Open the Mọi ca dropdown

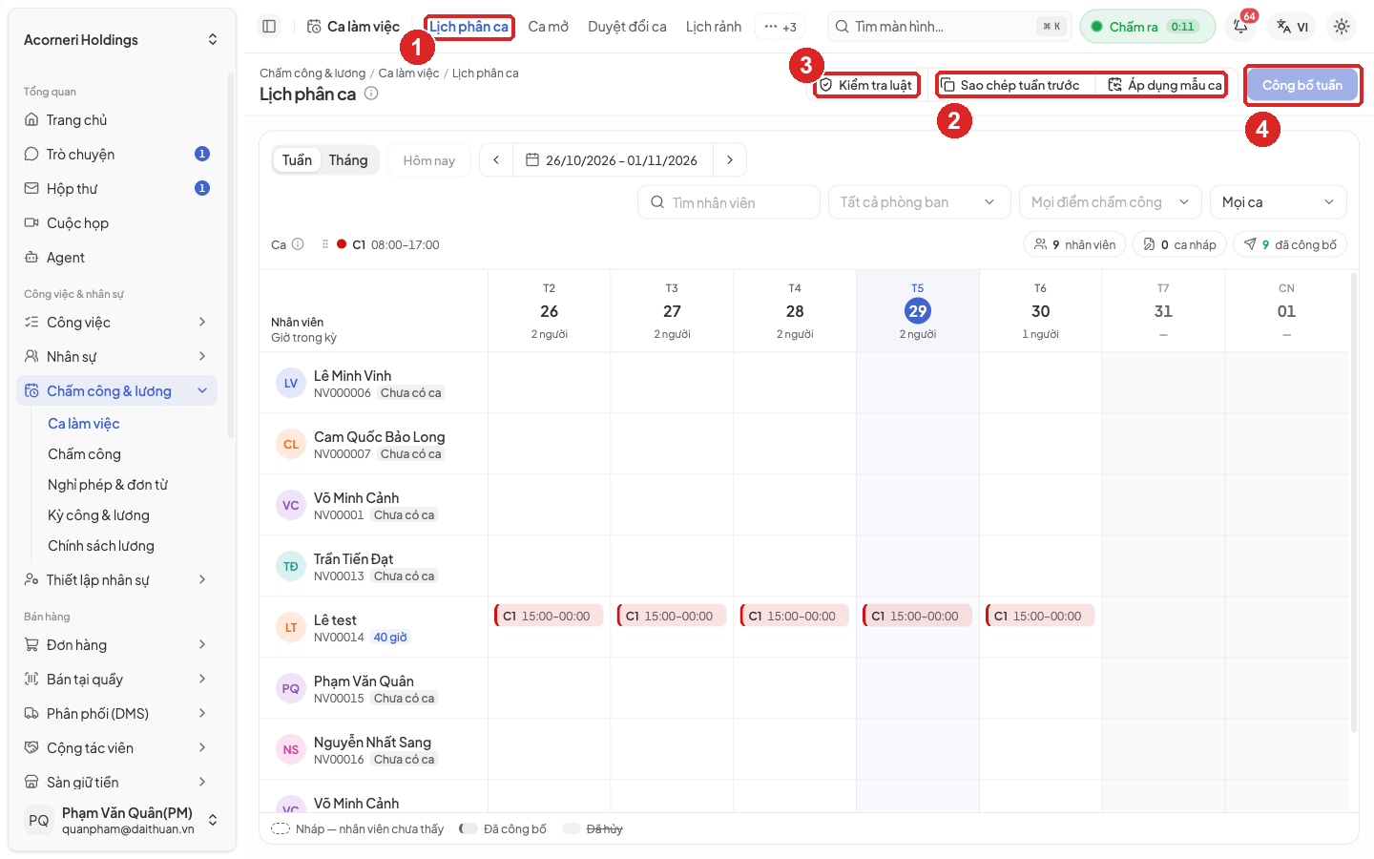coord(1278,202)
